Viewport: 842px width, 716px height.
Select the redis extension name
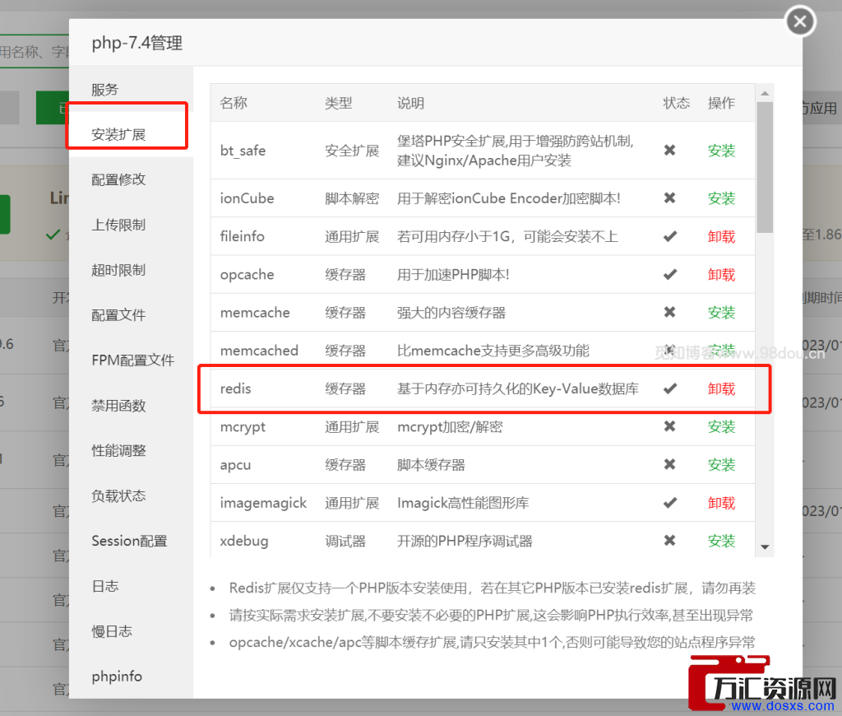235,388
